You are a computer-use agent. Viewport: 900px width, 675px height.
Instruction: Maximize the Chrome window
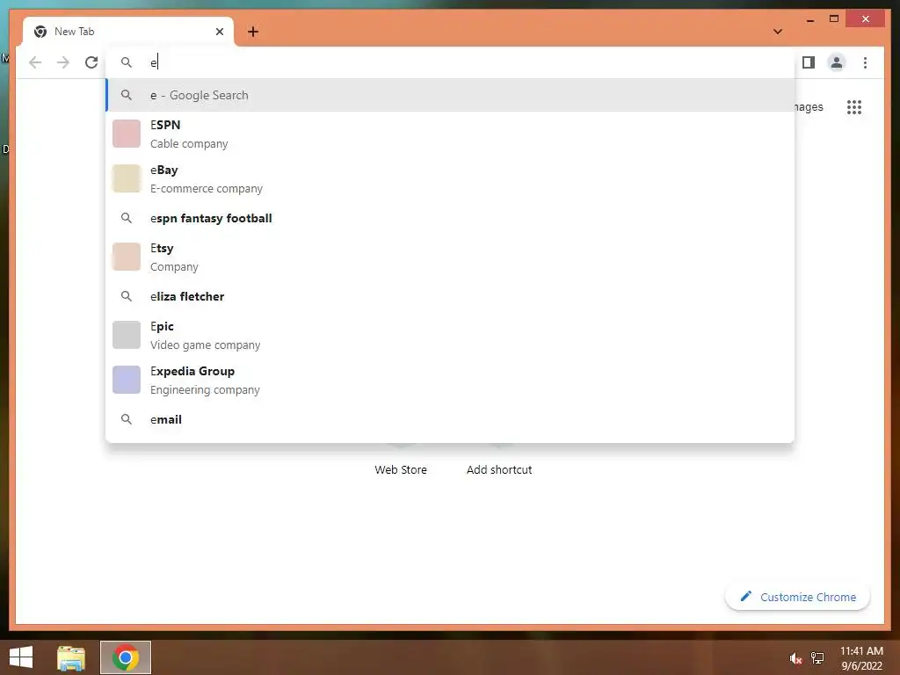click(x=834, y=19)
